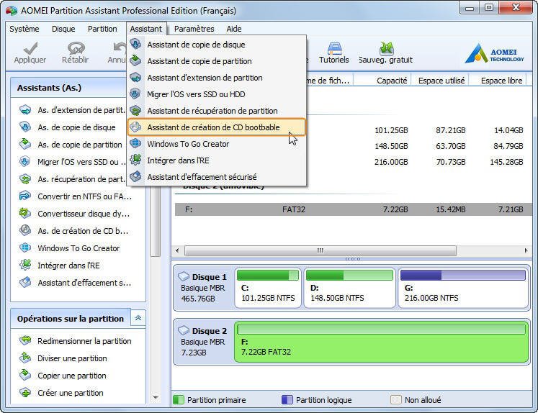
Task: Click icon beside Migrer l'OS vers SSD ou HDD menu entry
Action: pos(135,94)
